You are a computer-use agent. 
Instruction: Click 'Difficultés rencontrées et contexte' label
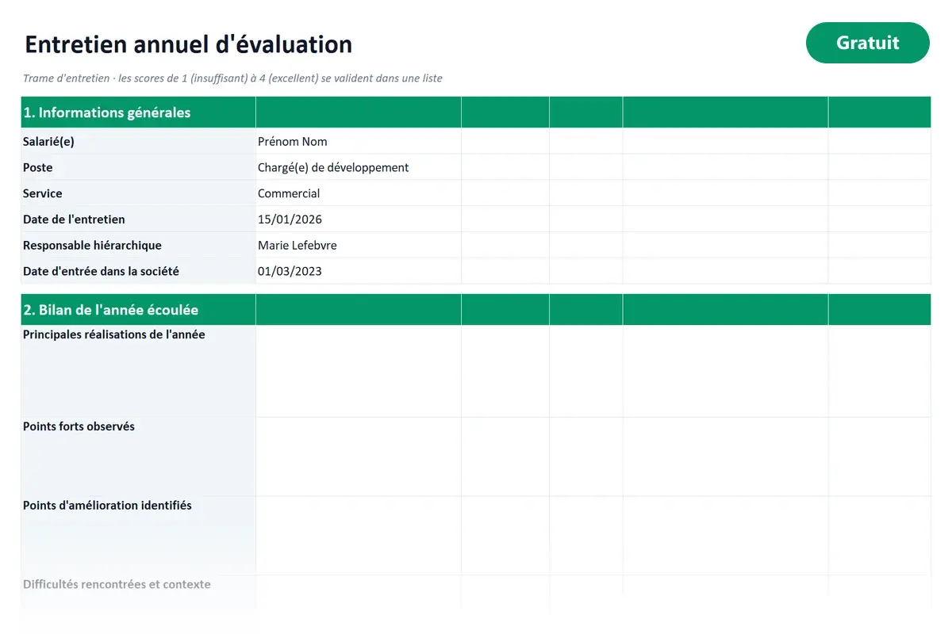[x=117, y=584]
